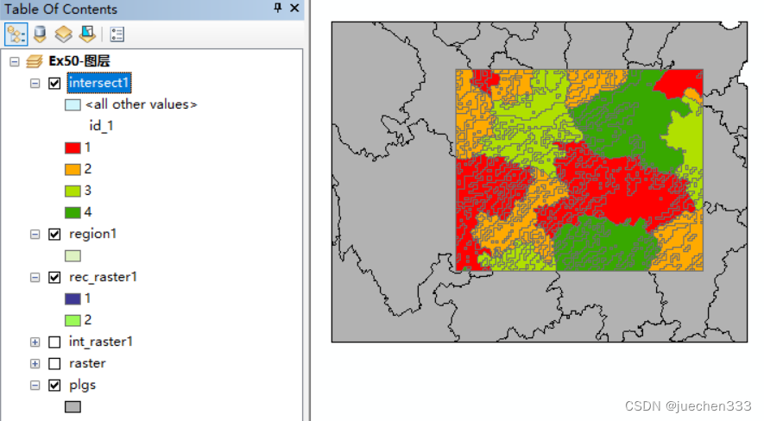Collapse the rec_raster1 layer legend
This screenshot has width=764, height=421.
coord(35,278)
